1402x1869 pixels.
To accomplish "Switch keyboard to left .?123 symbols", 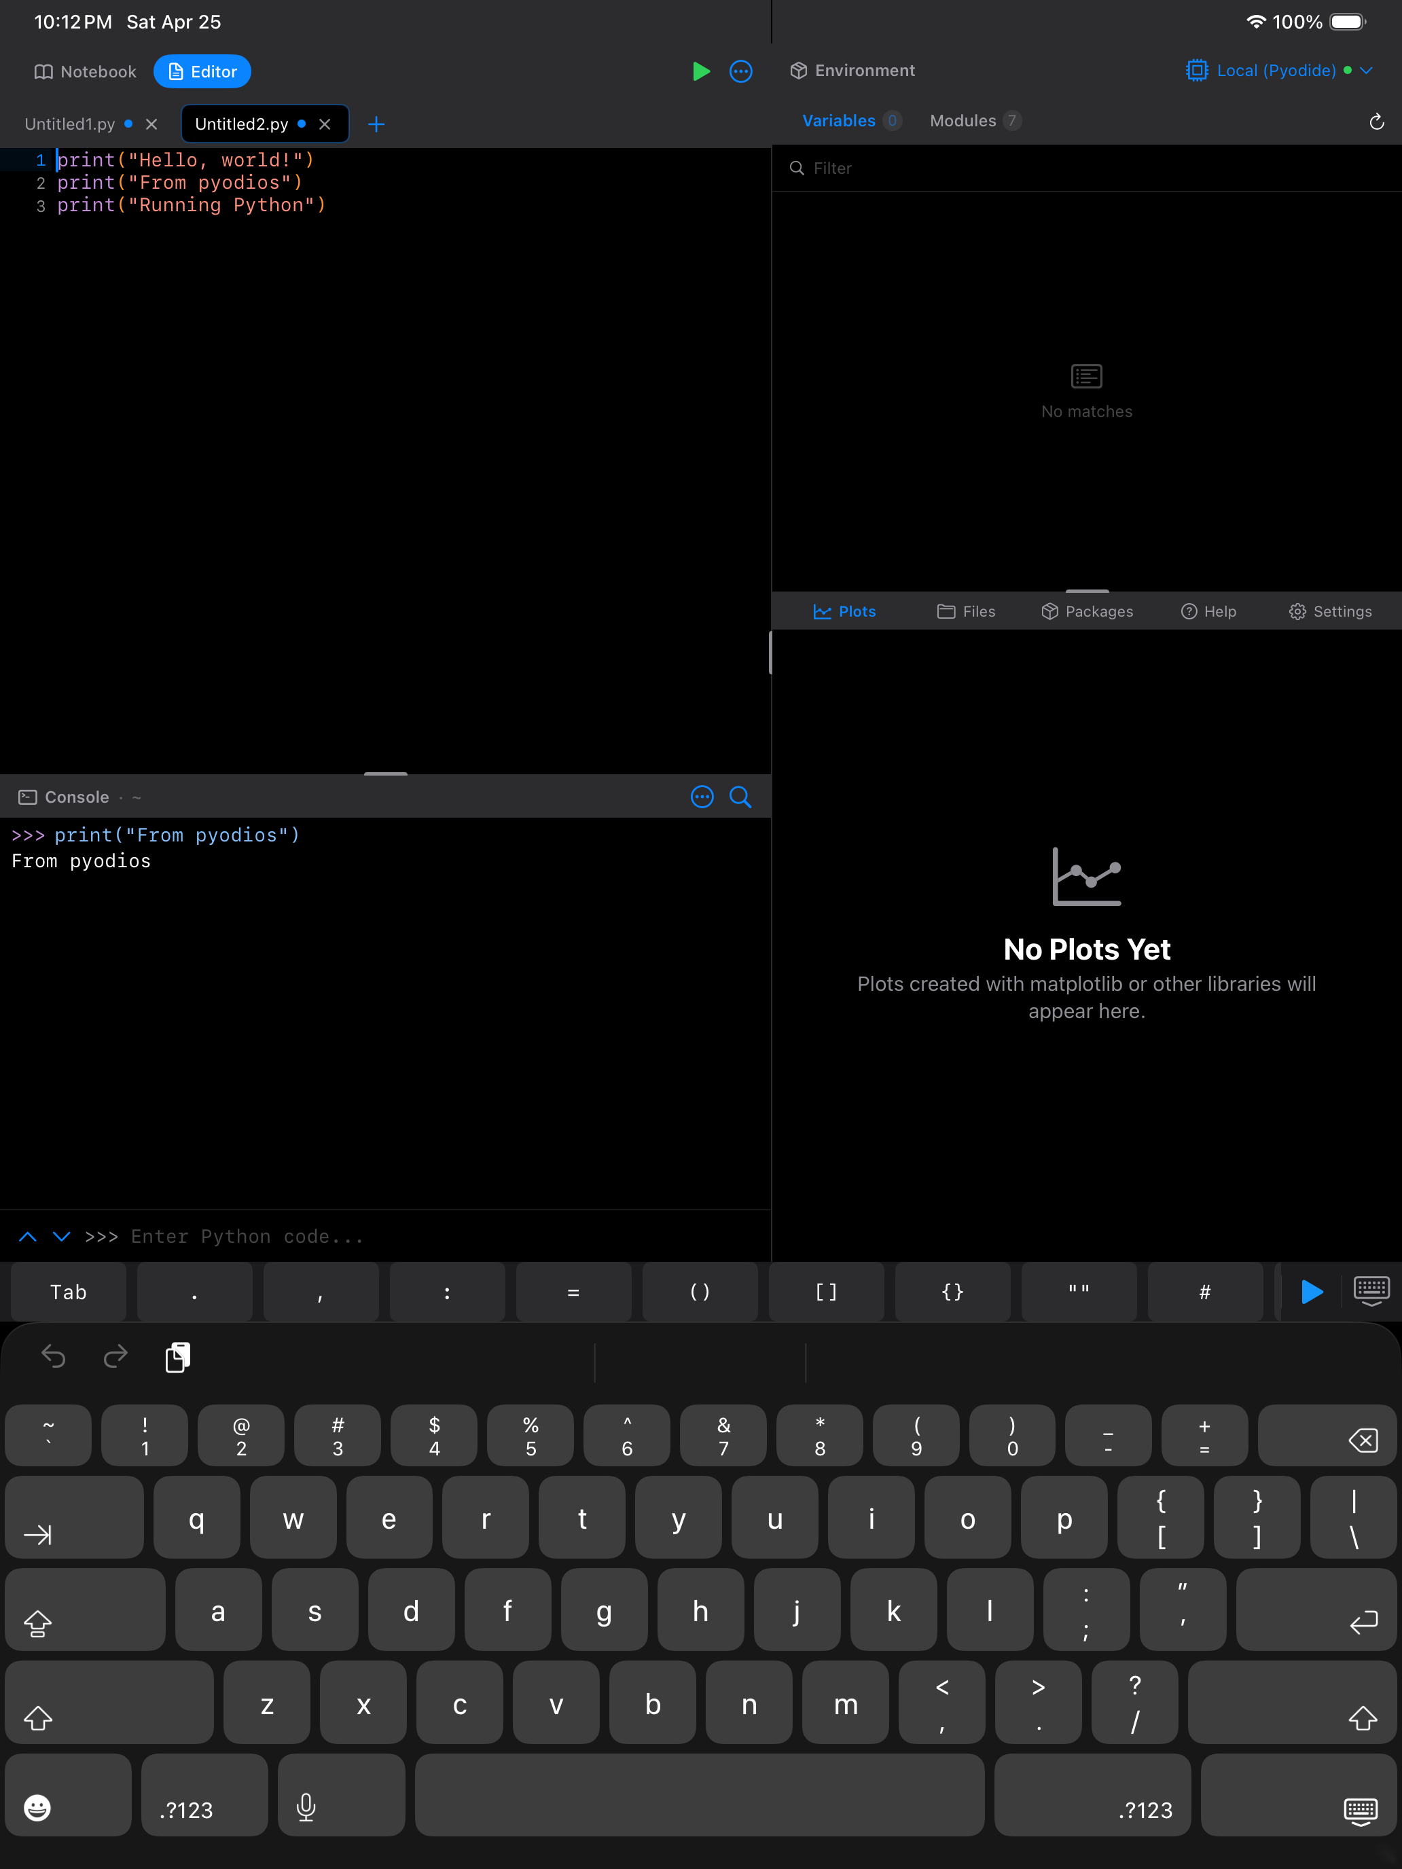I will pos(204,1795).
